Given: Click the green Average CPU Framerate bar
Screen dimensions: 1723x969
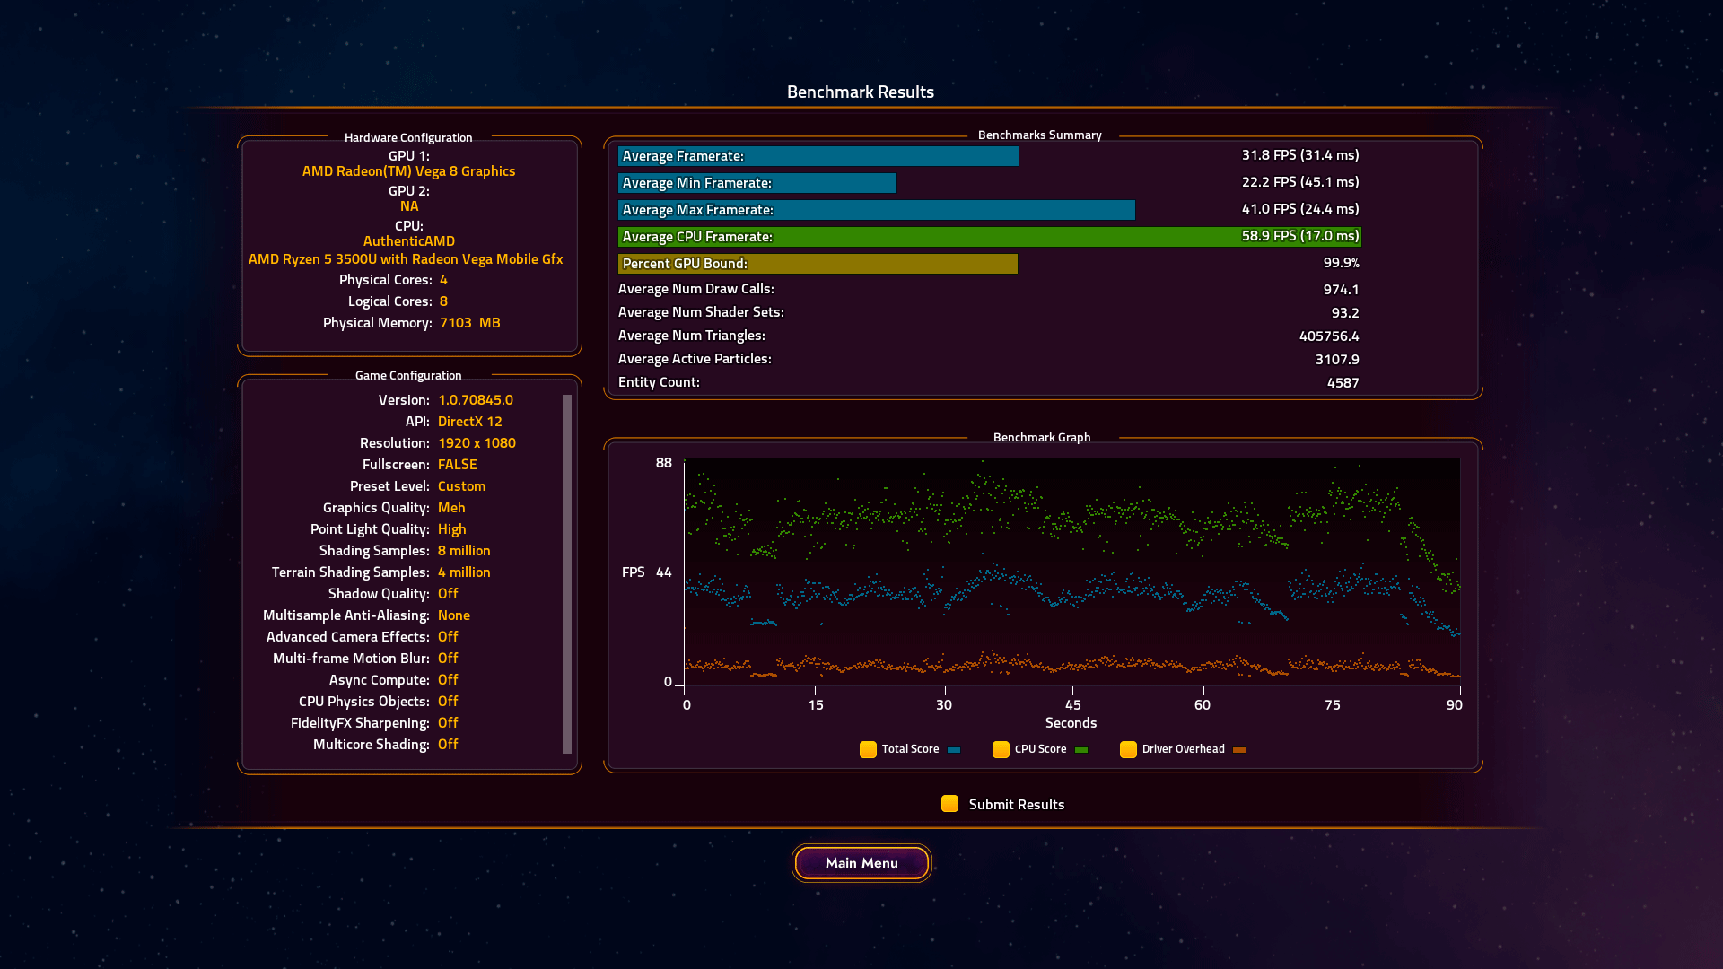Looking at the screenshot, I should 989,237.
